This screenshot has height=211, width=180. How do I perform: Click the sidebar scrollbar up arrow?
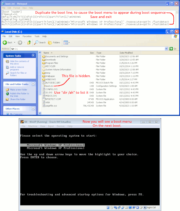coord(40,52)
